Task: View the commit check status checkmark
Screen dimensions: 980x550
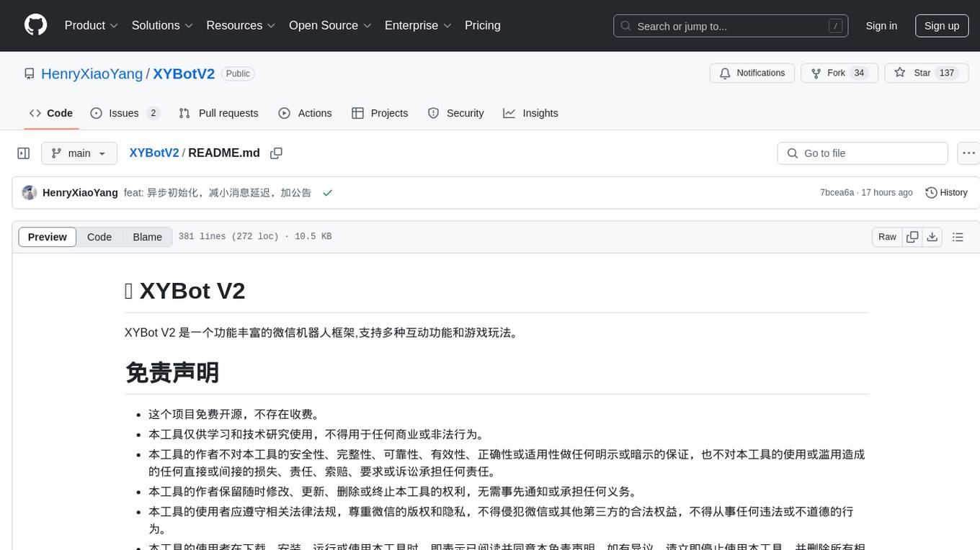Action: coord(328,193)
